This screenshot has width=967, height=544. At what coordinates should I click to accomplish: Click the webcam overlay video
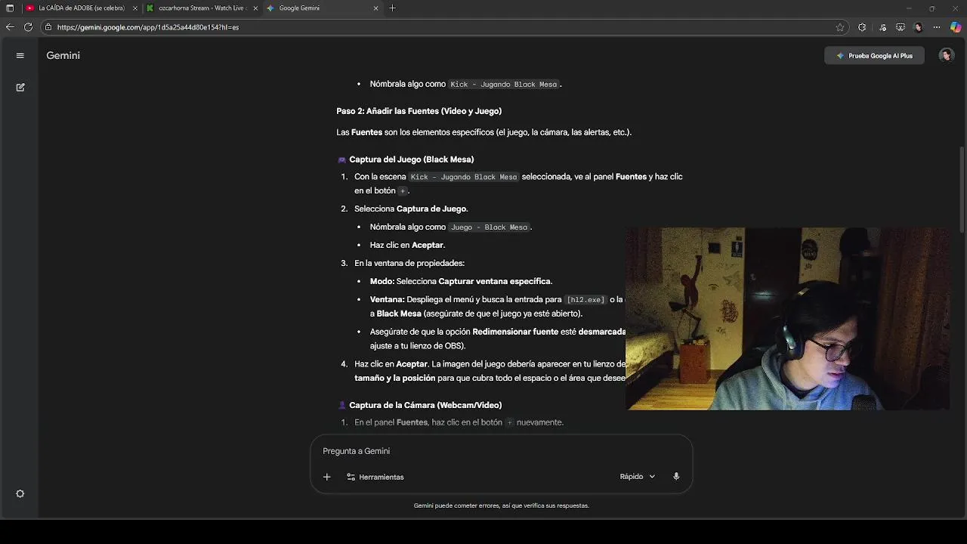click(787, 319)
